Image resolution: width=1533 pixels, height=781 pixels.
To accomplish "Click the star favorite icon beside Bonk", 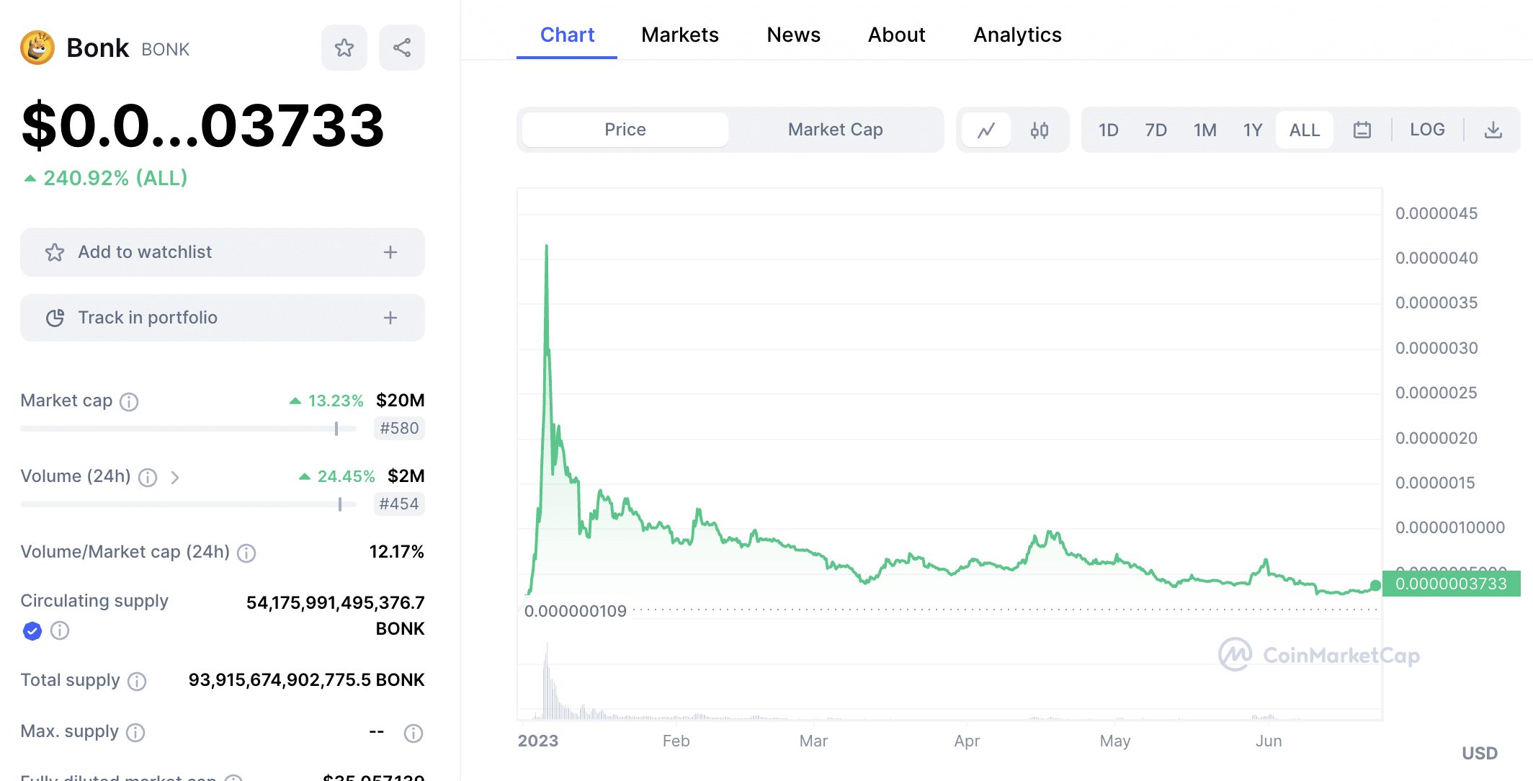I will 344,48.
